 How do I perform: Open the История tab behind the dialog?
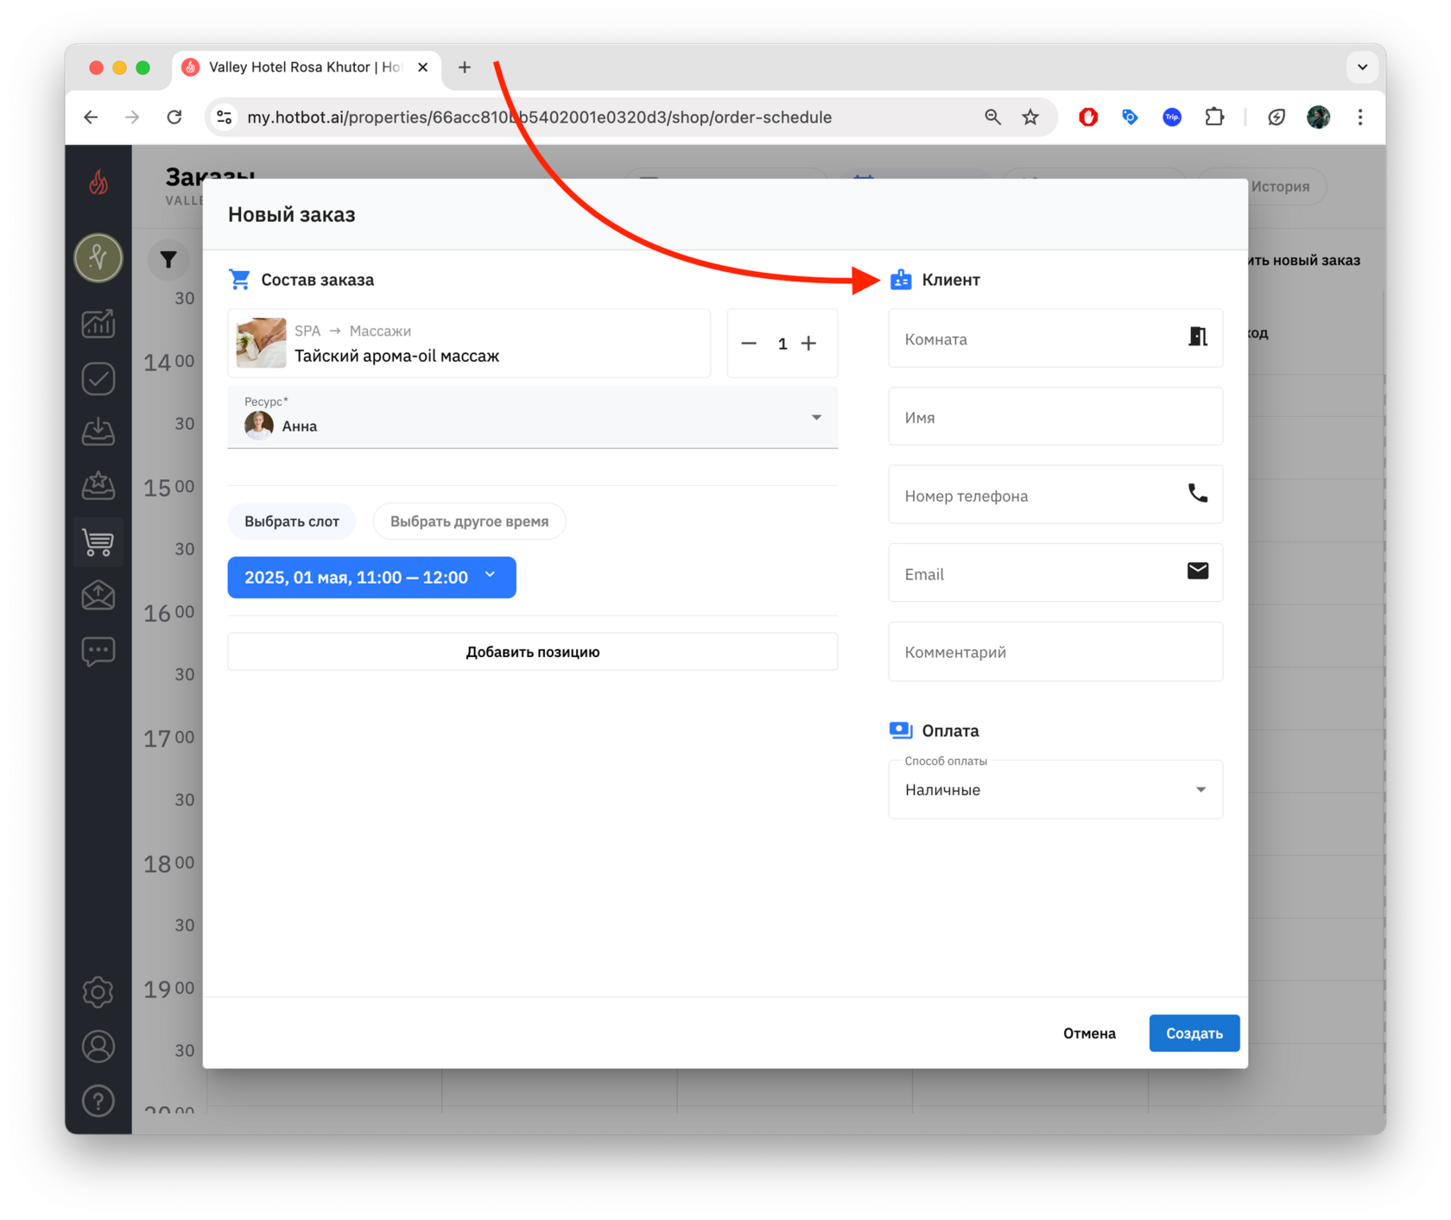(x=1280, y=186)
